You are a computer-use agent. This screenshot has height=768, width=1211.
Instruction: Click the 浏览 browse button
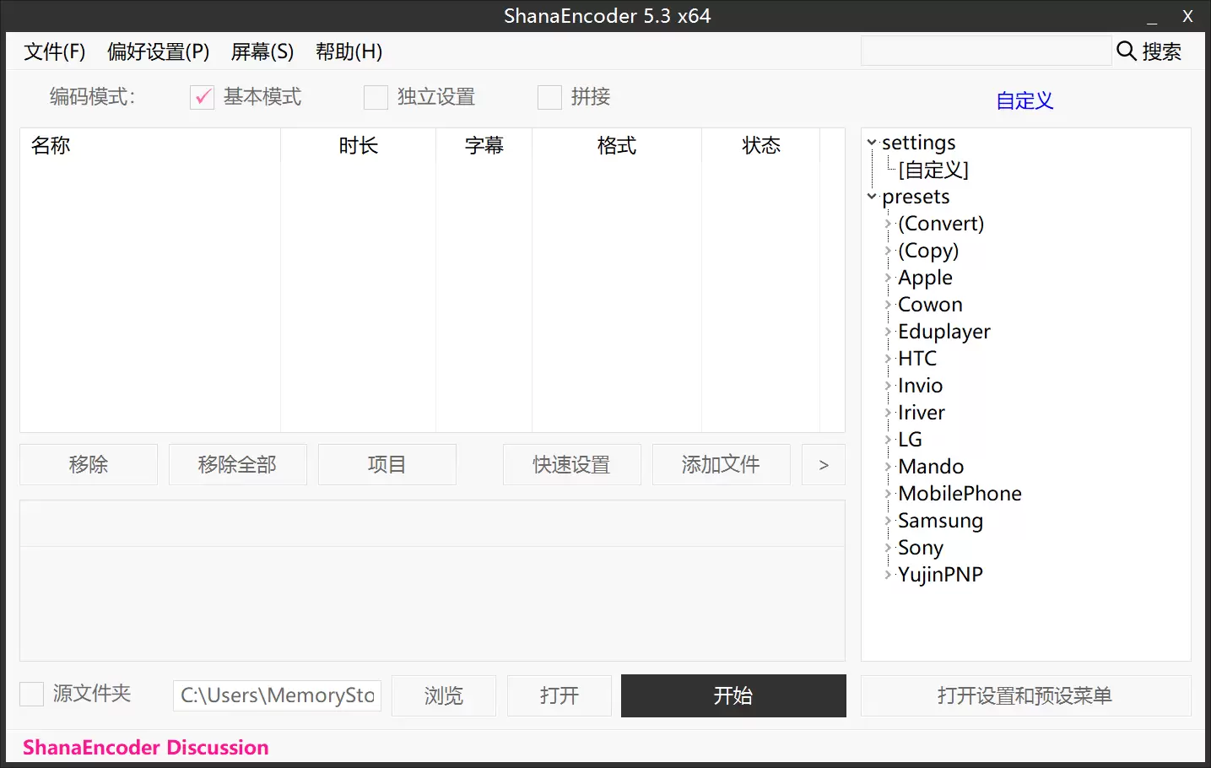click(444, 695)
